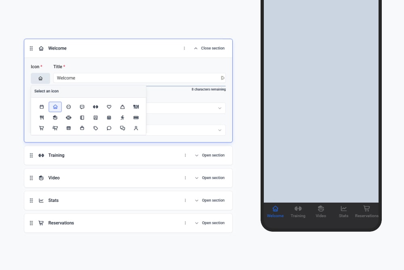Screen dimensions: 404x270
Task: Click the Training section title text
Action: click(x=56, y=155)
